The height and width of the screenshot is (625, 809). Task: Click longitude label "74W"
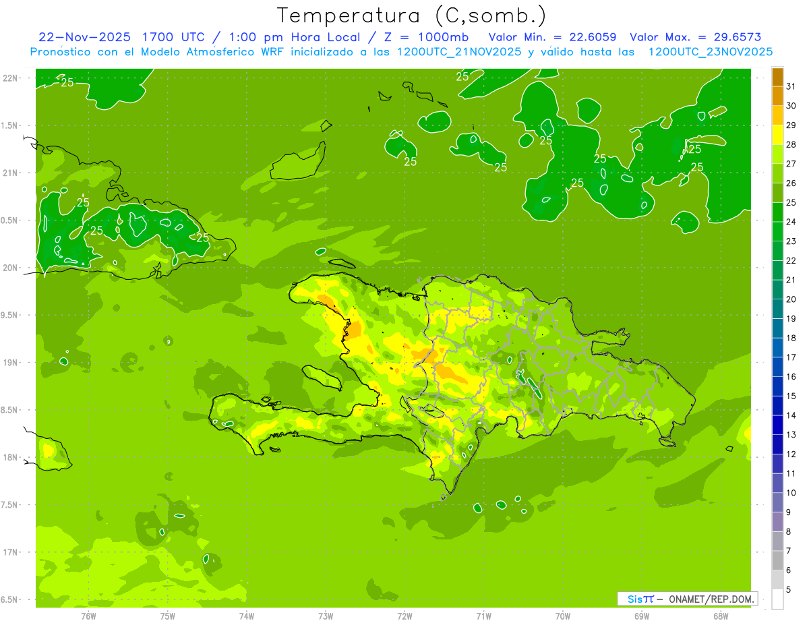click(x=247, y=616)
